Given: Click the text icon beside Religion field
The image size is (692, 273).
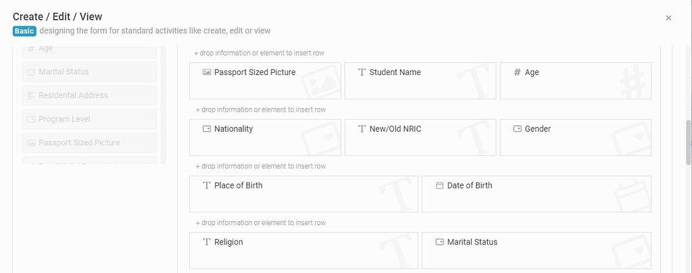Looking at the screenshot, I should 207,242.
